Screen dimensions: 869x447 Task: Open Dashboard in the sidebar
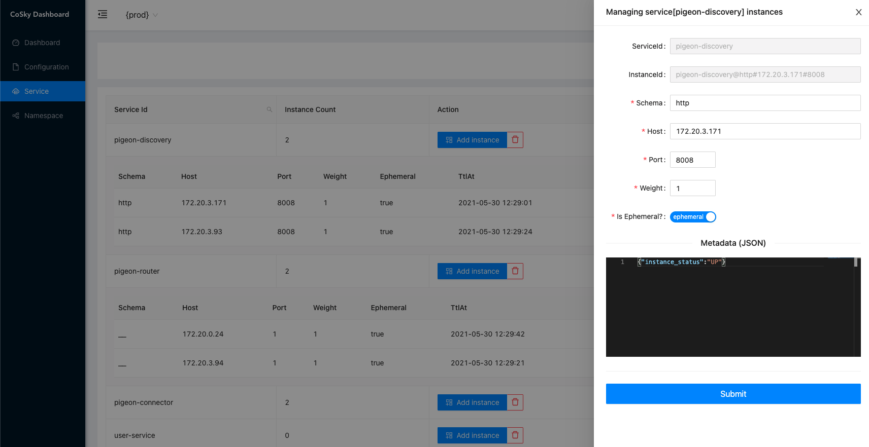coord(43,43)
